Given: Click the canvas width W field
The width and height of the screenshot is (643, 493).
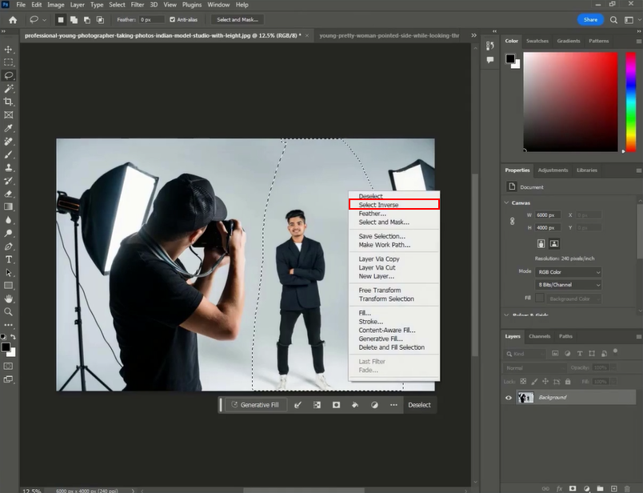Looking at the screenshot, I should pyautogui.click(x=548, y=215).
